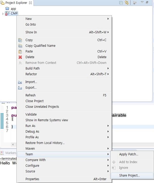Screen dimensions: 154x183
Task: Click the Markers tab icon
Action: click(x=2, y=153)
